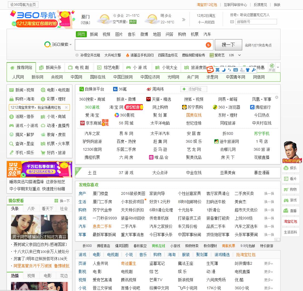Click the site grid settings gear icon
The width and height of the screenshot is (303, 291).
(277, 97)
